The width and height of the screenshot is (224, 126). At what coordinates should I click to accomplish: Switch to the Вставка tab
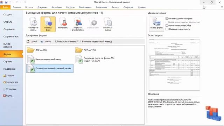tap(29, 7)
